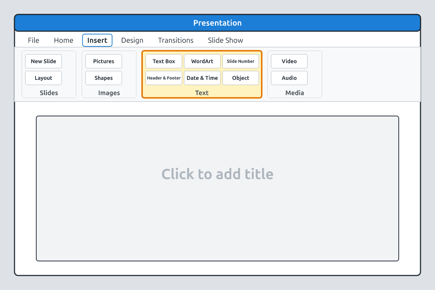Add a New Slide

[43, 61]
